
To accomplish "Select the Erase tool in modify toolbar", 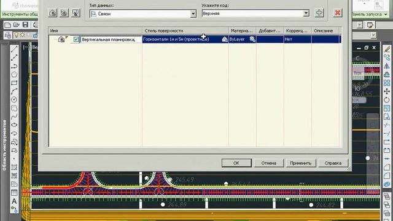I will pyautogui.click(x=387, y=49).
